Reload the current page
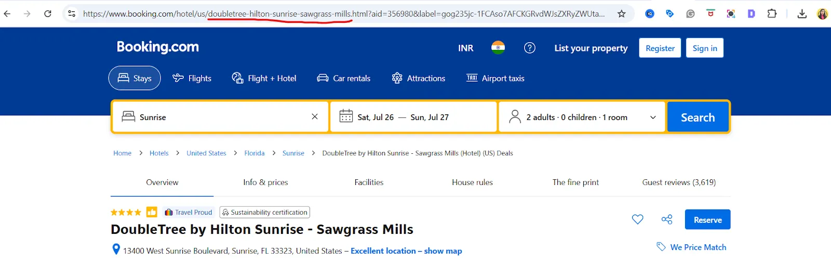 click(x=48, y=14)
